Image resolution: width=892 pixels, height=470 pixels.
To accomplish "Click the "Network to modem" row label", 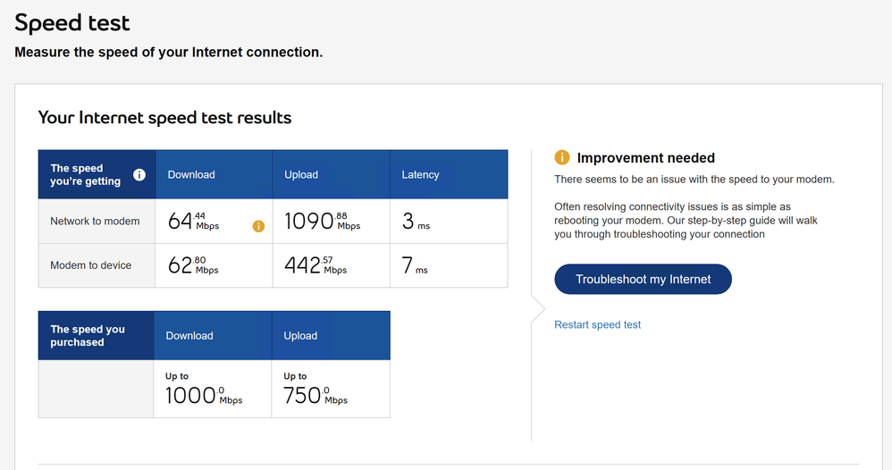I will coord(95,221).
